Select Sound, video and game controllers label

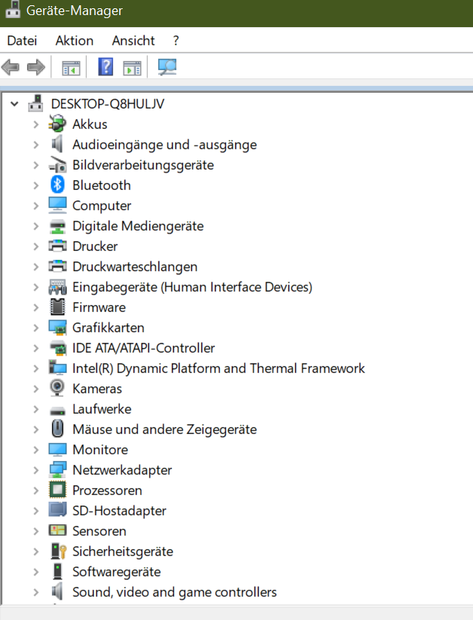pos(175,592)
